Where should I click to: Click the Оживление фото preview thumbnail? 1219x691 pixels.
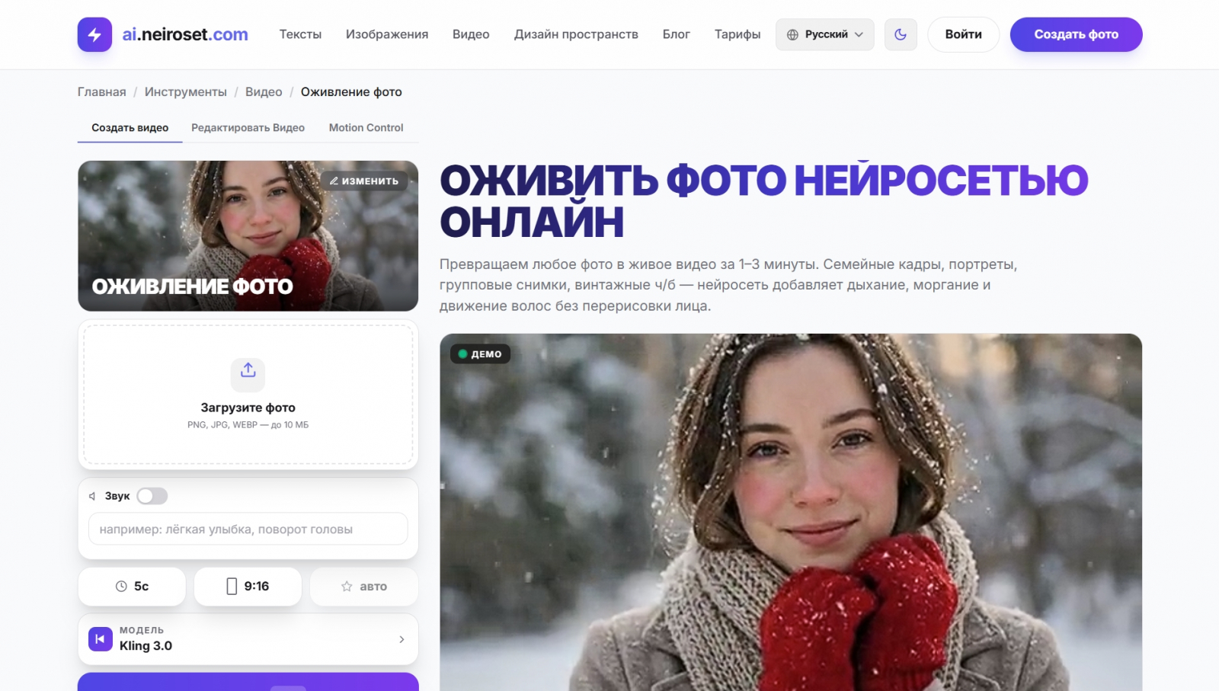248,235
